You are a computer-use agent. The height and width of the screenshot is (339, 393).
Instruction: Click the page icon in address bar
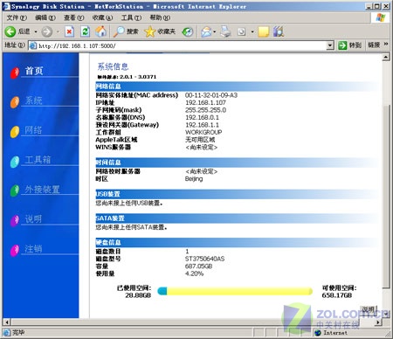(33, 45)
